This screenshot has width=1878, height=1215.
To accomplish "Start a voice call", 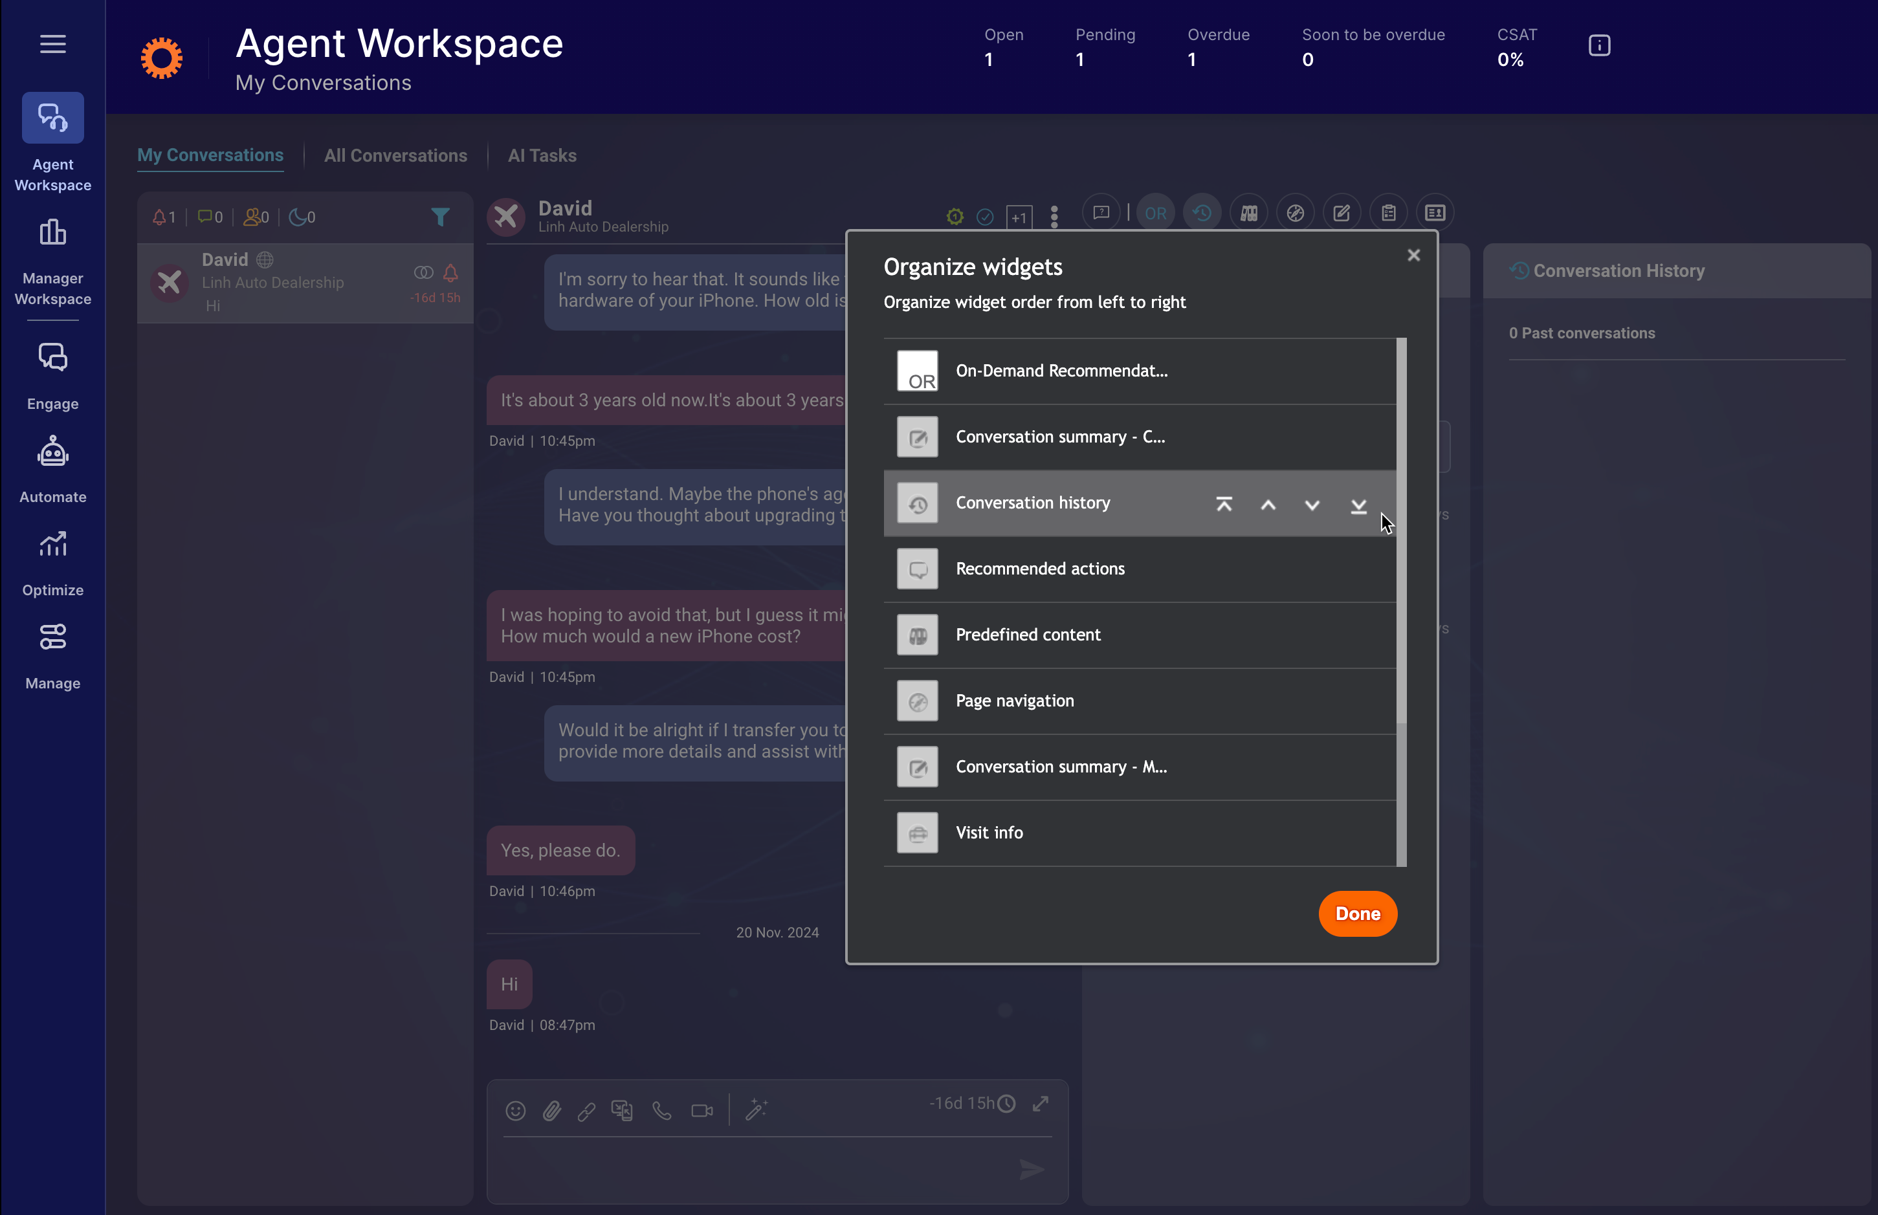I will [661, 1111].
